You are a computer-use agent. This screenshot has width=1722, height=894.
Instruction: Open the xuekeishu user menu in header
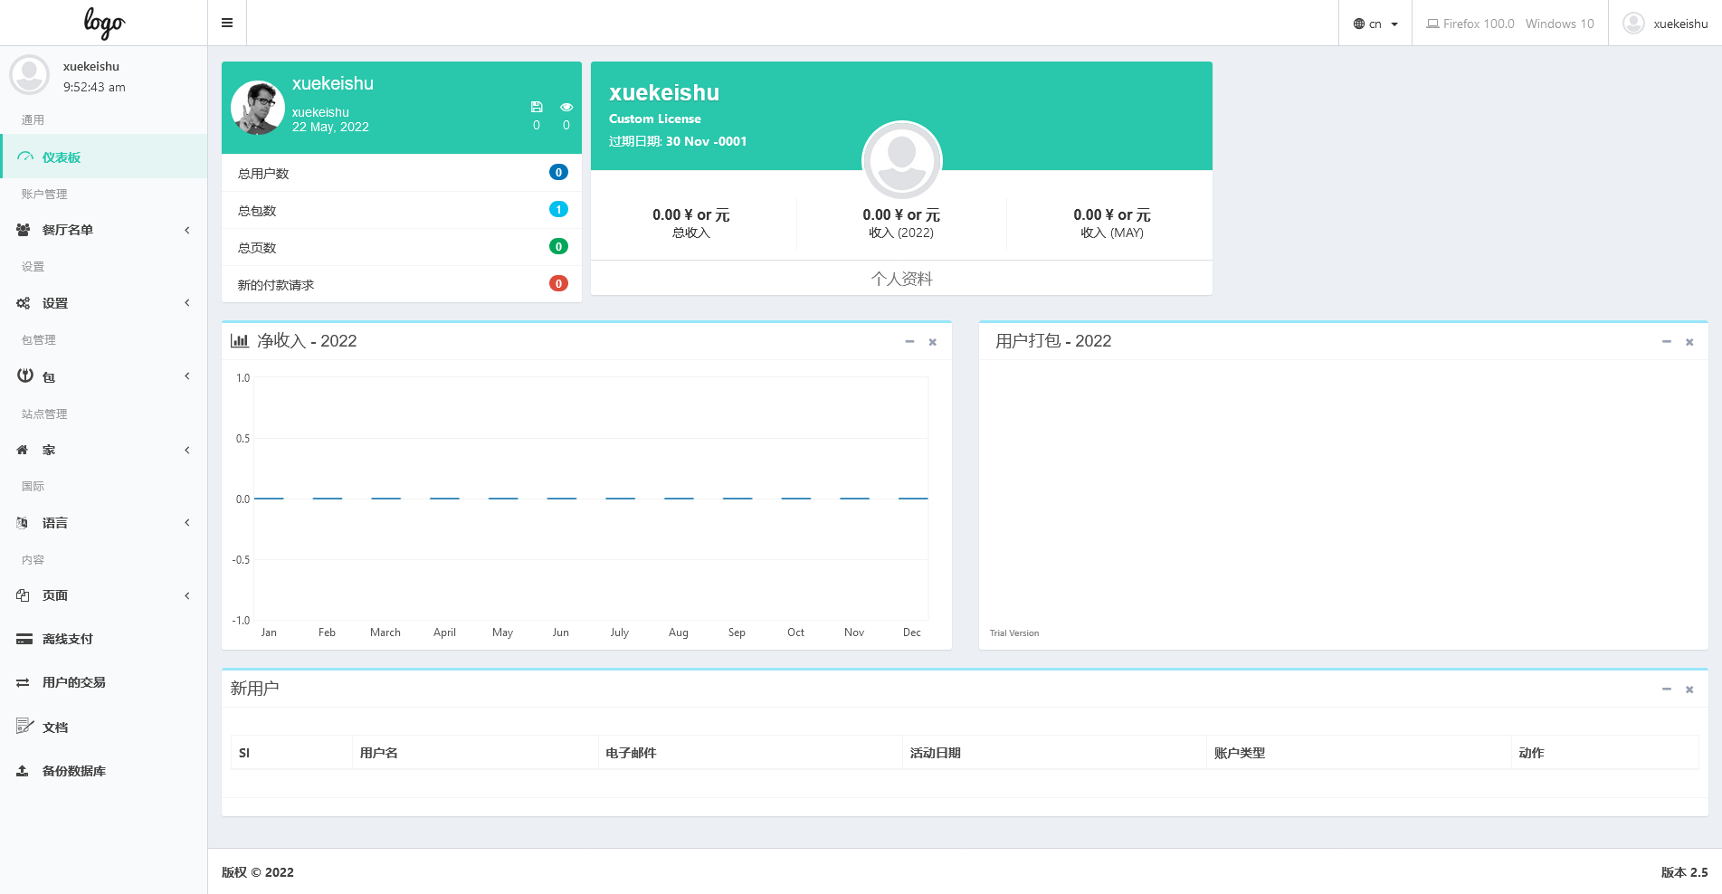pyautogui.click(x=1665, y=24)
